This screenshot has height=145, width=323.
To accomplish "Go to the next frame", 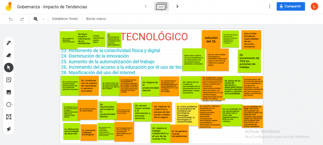I will click(177, 6).
